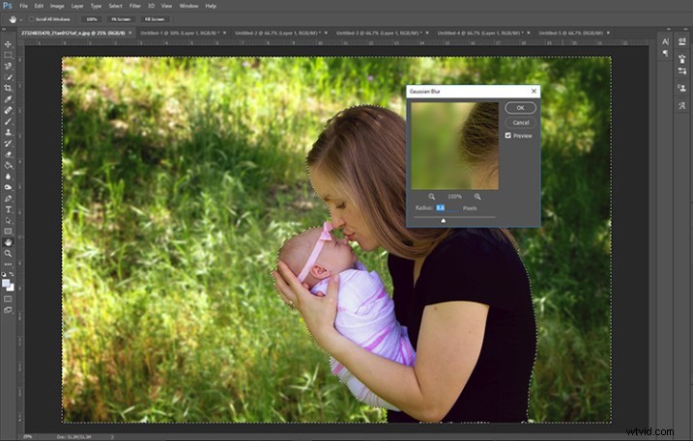693x441 pixels.
Task: Switch to the Untitled-1 document tab
Action: point(179,33)
